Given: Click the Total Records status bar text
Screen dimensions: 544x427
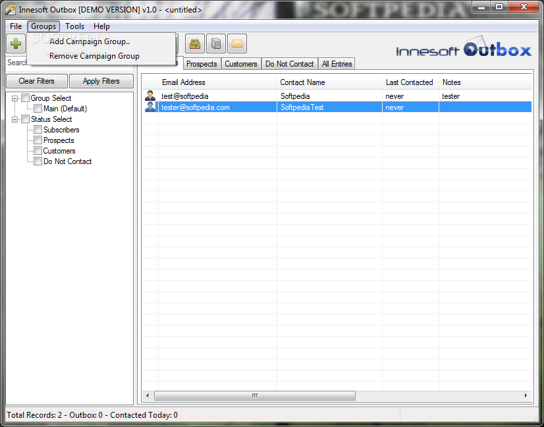Looking at the screenshot, I should tap(92, 415).
